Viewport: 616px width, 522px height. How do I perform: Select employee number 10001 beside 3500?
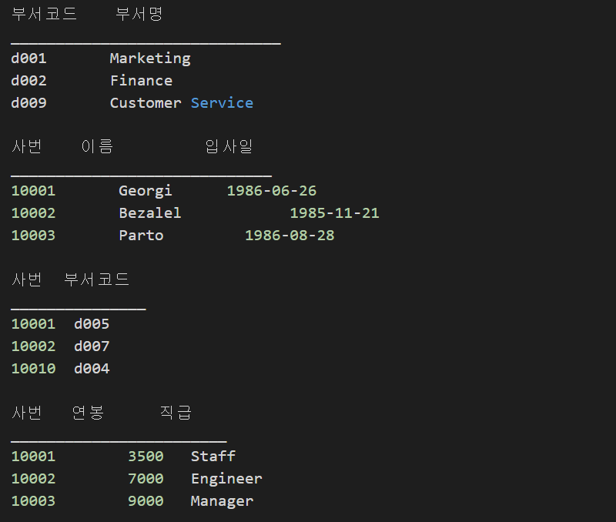click(x=33, y=457)
